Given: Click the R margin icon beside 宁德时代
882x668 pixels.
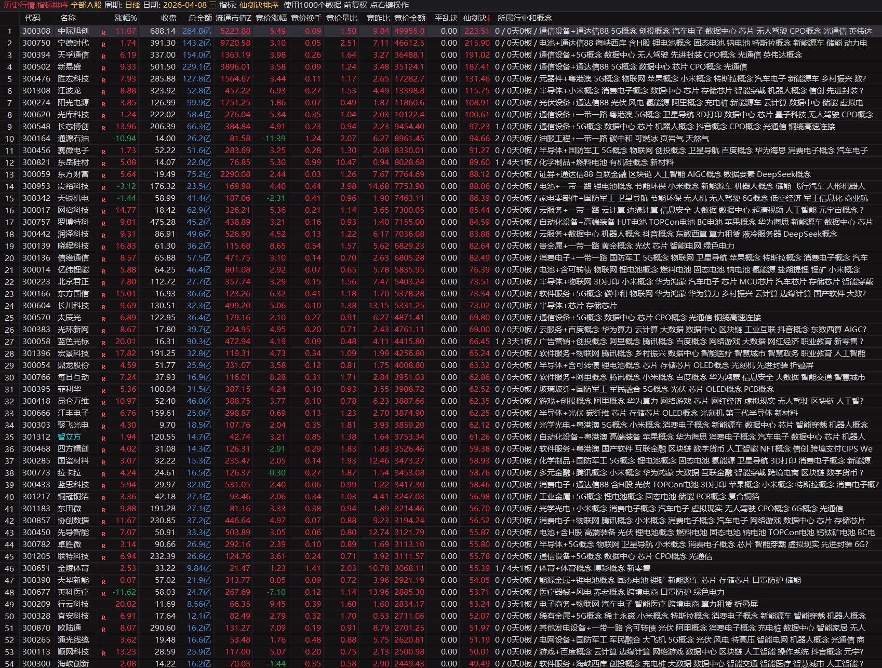Looking at the screenshot, I should pos(103,44).
